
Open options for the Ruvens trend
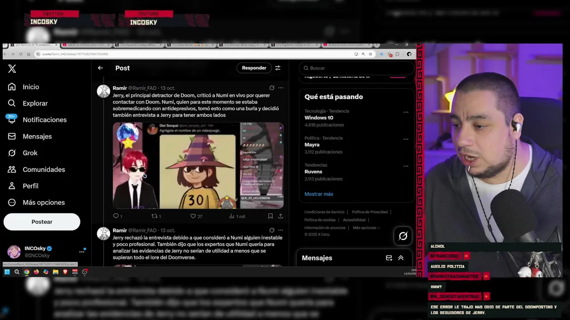406,166
